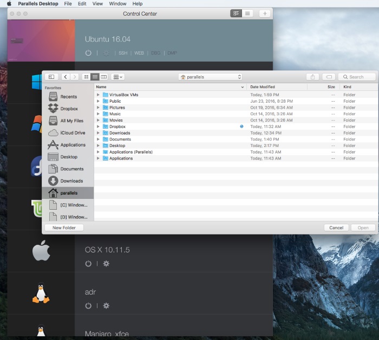The width and height of the screenshot is (379, 340).
Task: Select Dropbox in the Favorites sidebar
Action: [x=69, y=109]
